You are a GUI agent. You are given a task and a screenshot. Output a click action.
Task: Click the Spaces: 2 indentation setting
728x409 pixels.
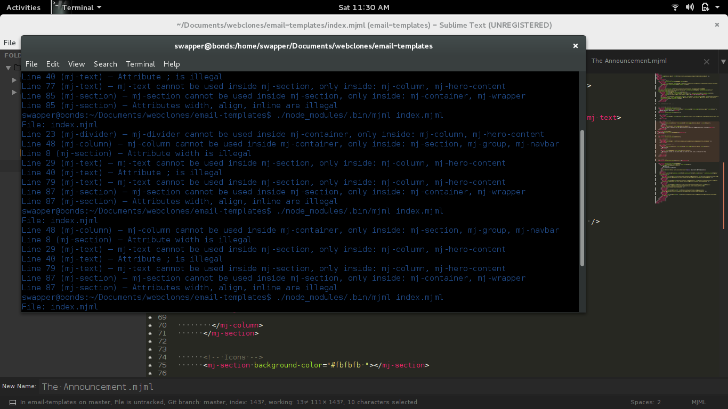click(x=645, y=402)
